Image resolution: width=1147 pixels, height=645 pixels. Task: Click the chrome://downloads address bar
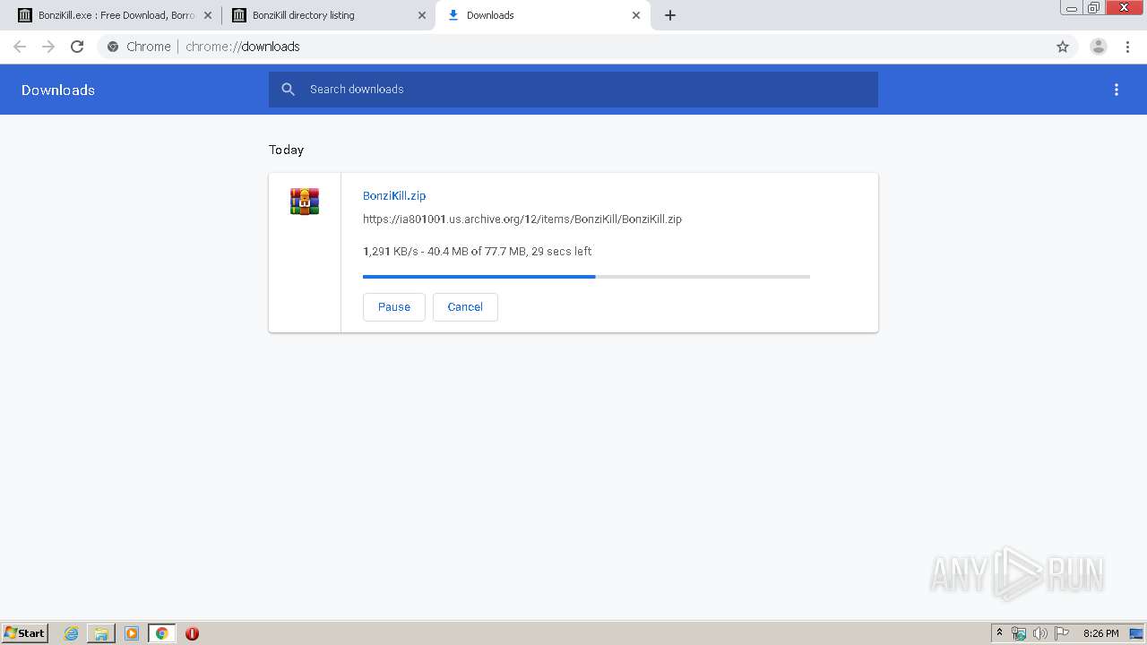573,47
